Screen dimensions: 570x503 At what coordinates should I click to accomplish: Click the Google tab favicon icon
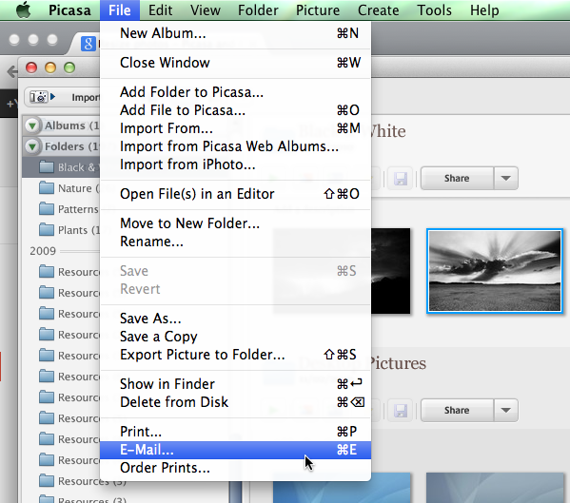click(88, 44)
